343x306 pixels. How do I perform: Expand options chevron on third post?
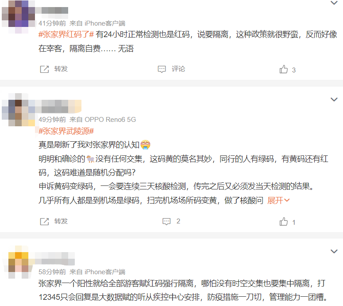tap(334, 251)
